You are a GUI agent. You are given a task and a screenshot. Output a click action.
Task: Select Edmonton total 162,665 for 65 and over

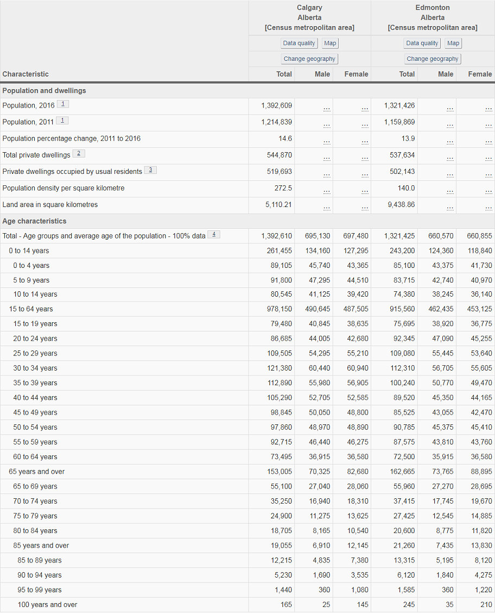[x=402, y=472]
